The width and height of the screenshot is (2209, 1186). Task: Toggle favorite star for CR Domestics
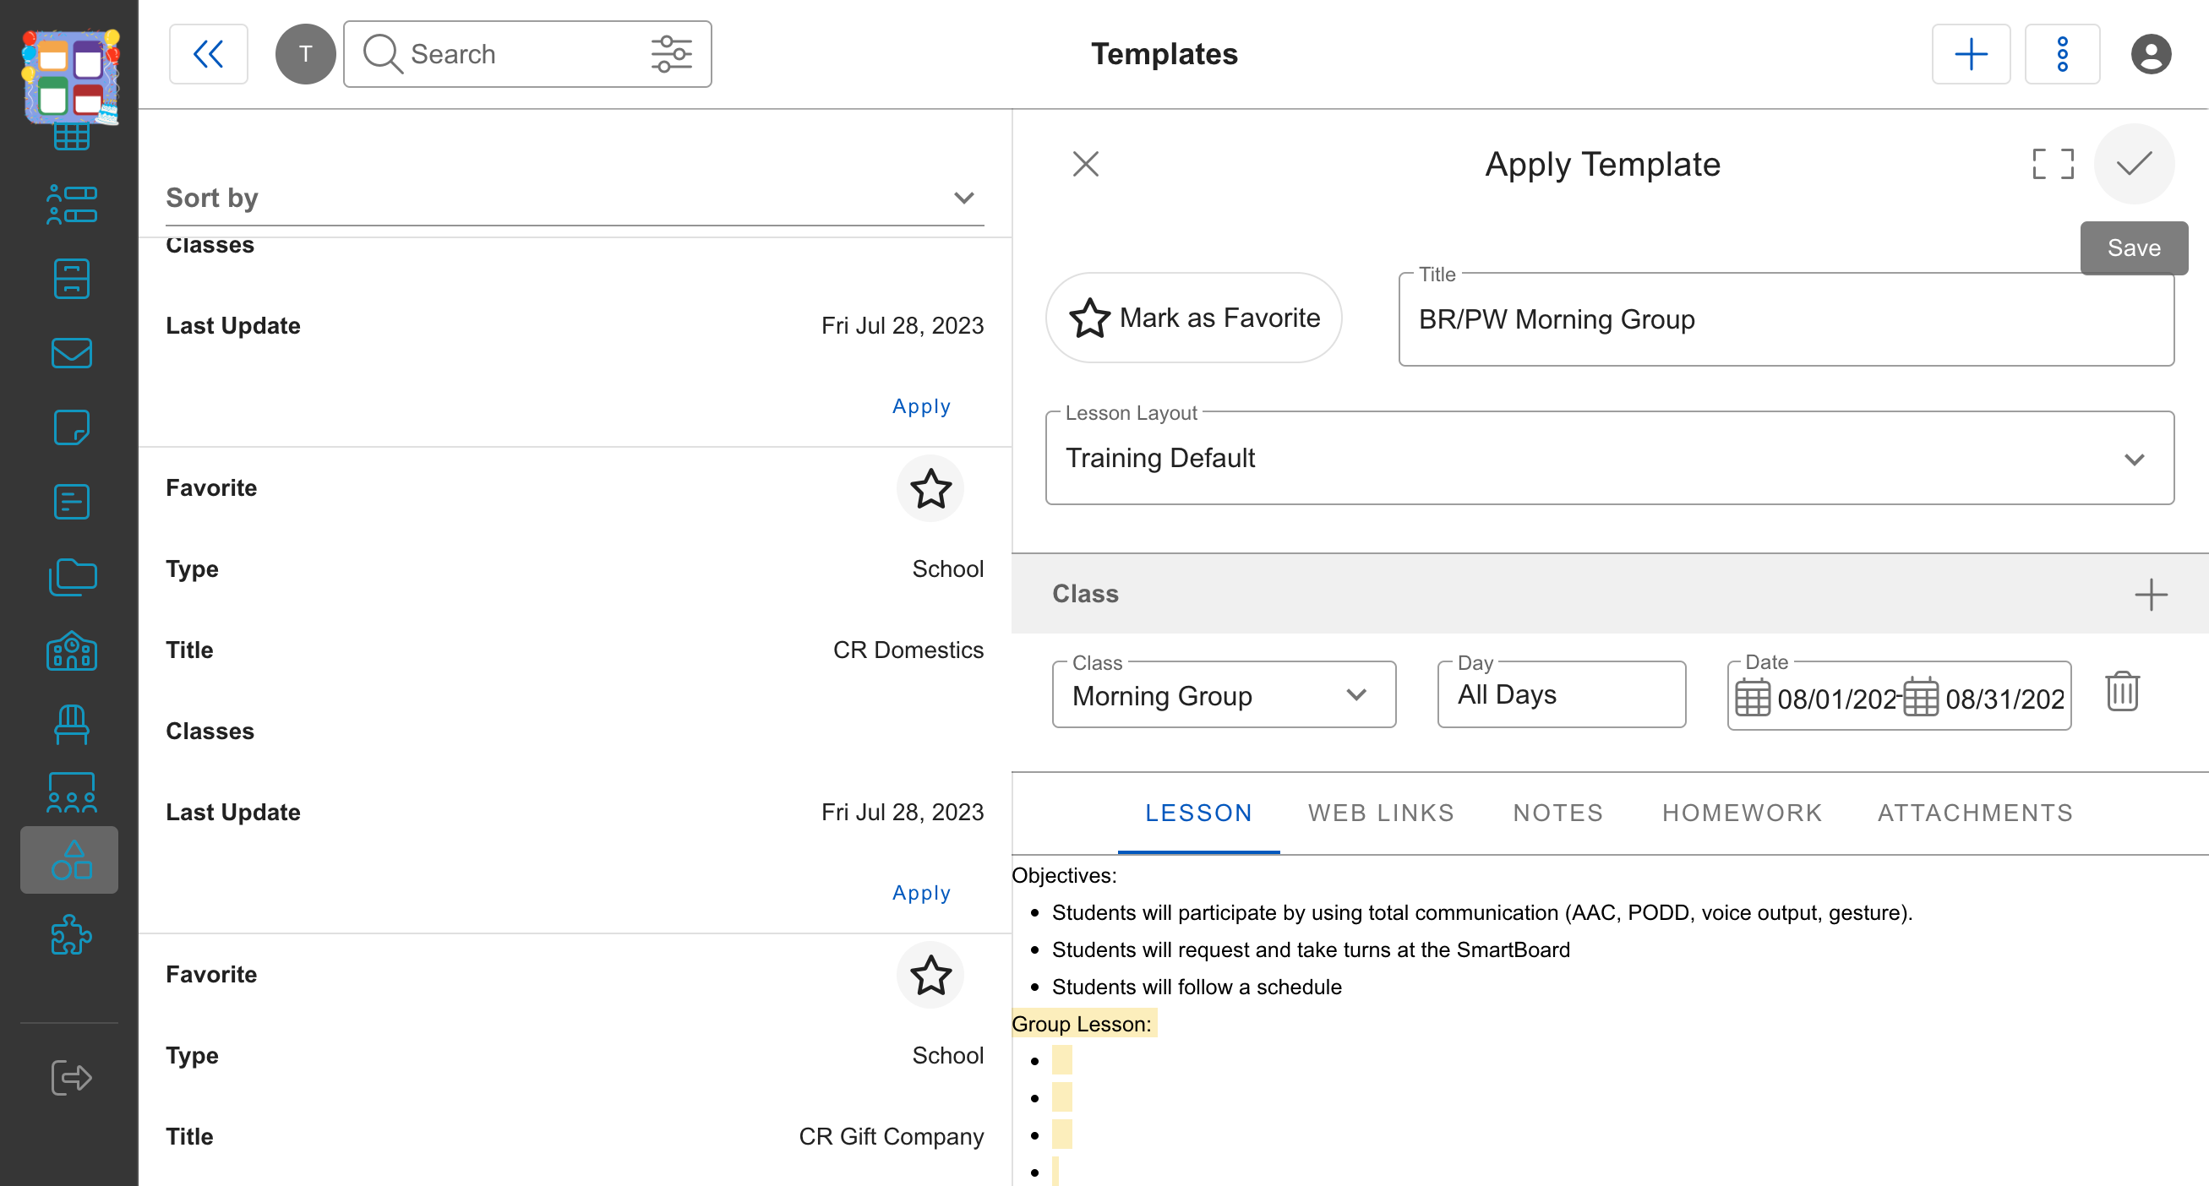tap(930, 487)
